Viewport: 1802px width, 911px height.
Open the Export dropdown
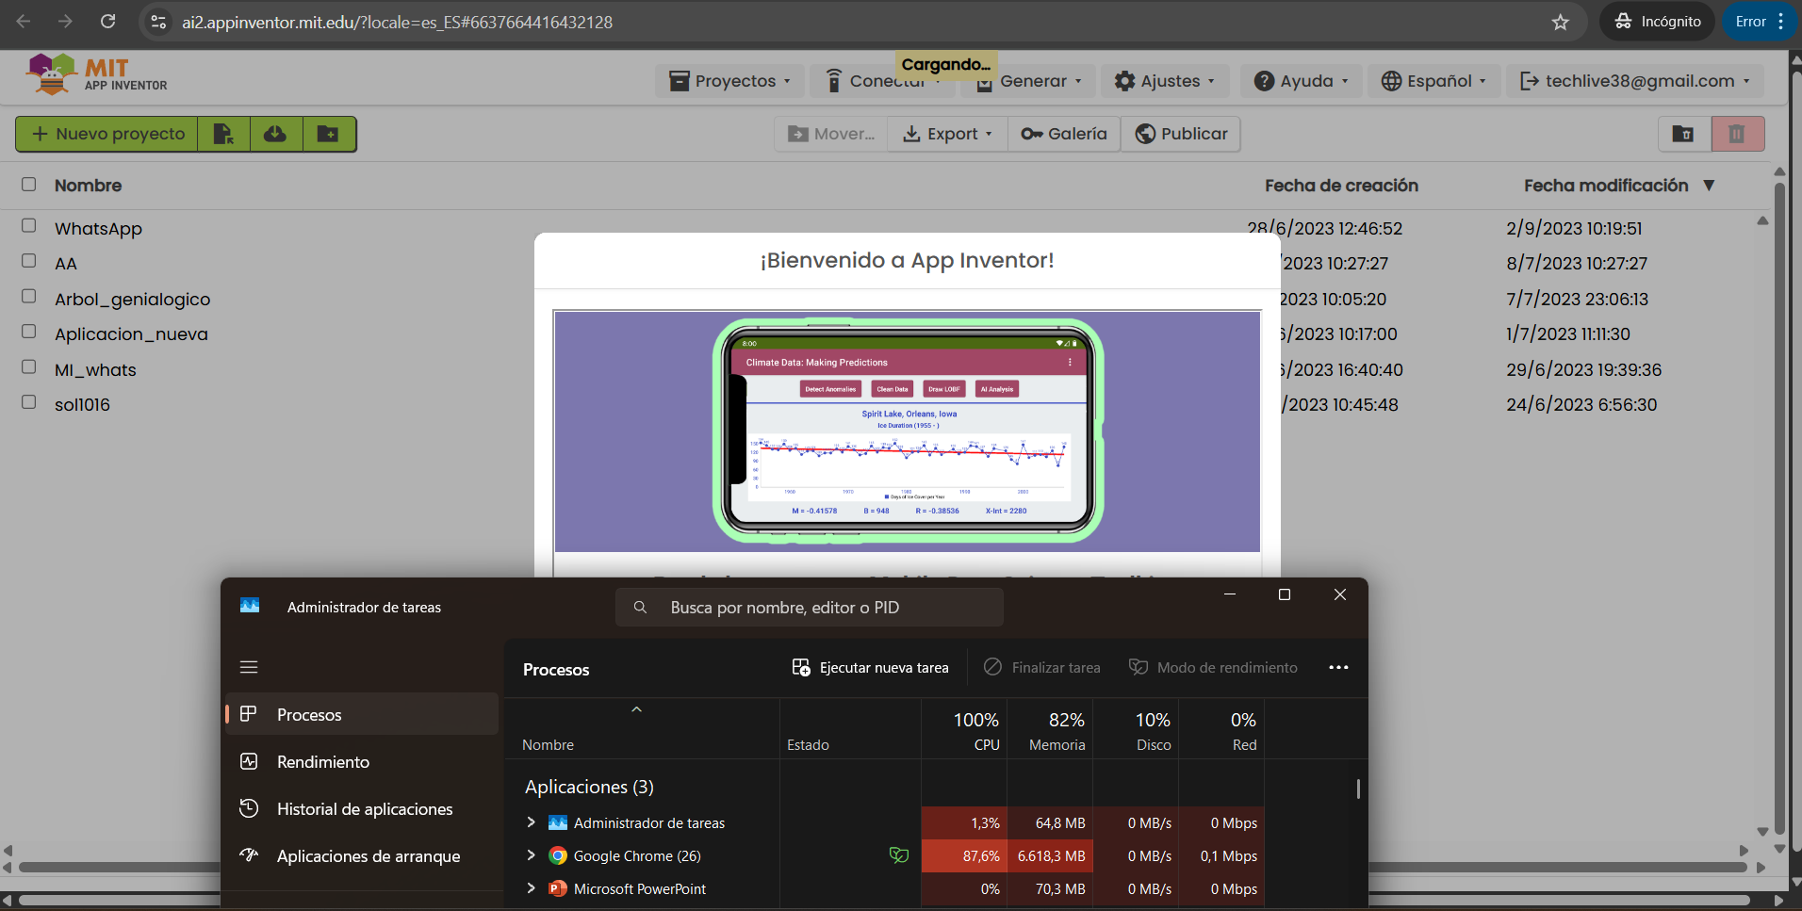(947, 134)
